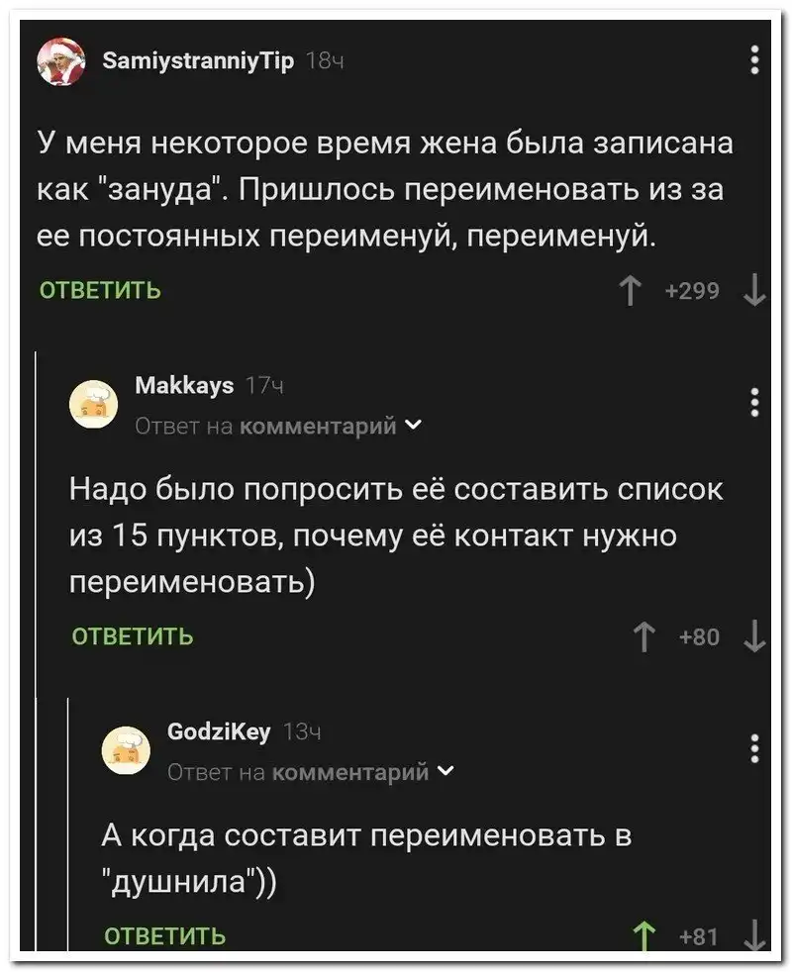Visit Makkays username profile link
792x972 pixels.
[184, 385]
